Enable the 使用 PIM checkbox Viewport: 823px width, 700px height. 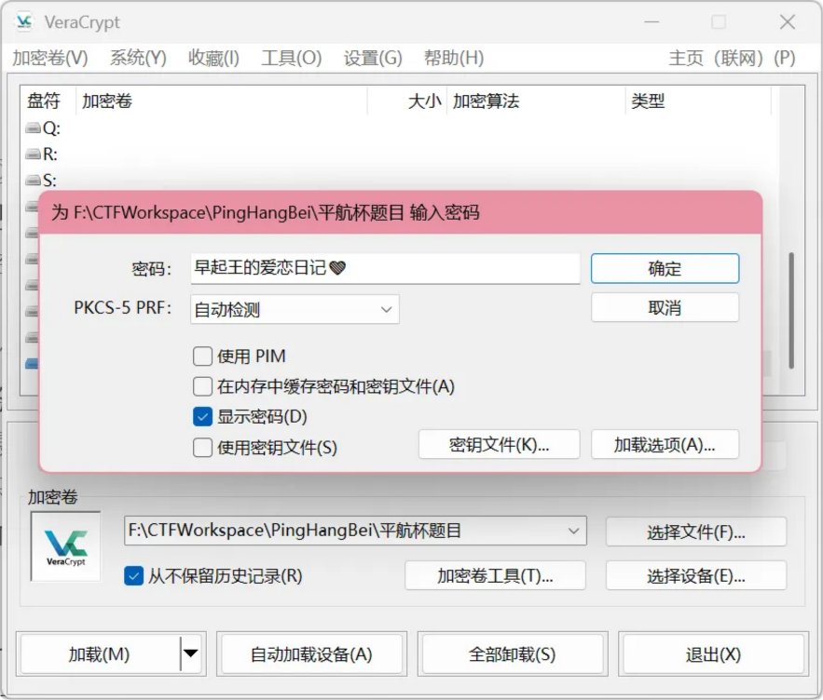click(x=202, y=356)
